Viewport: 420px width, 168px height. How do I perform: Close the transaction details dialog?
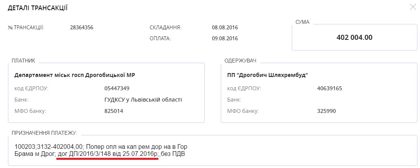point(413,7)
